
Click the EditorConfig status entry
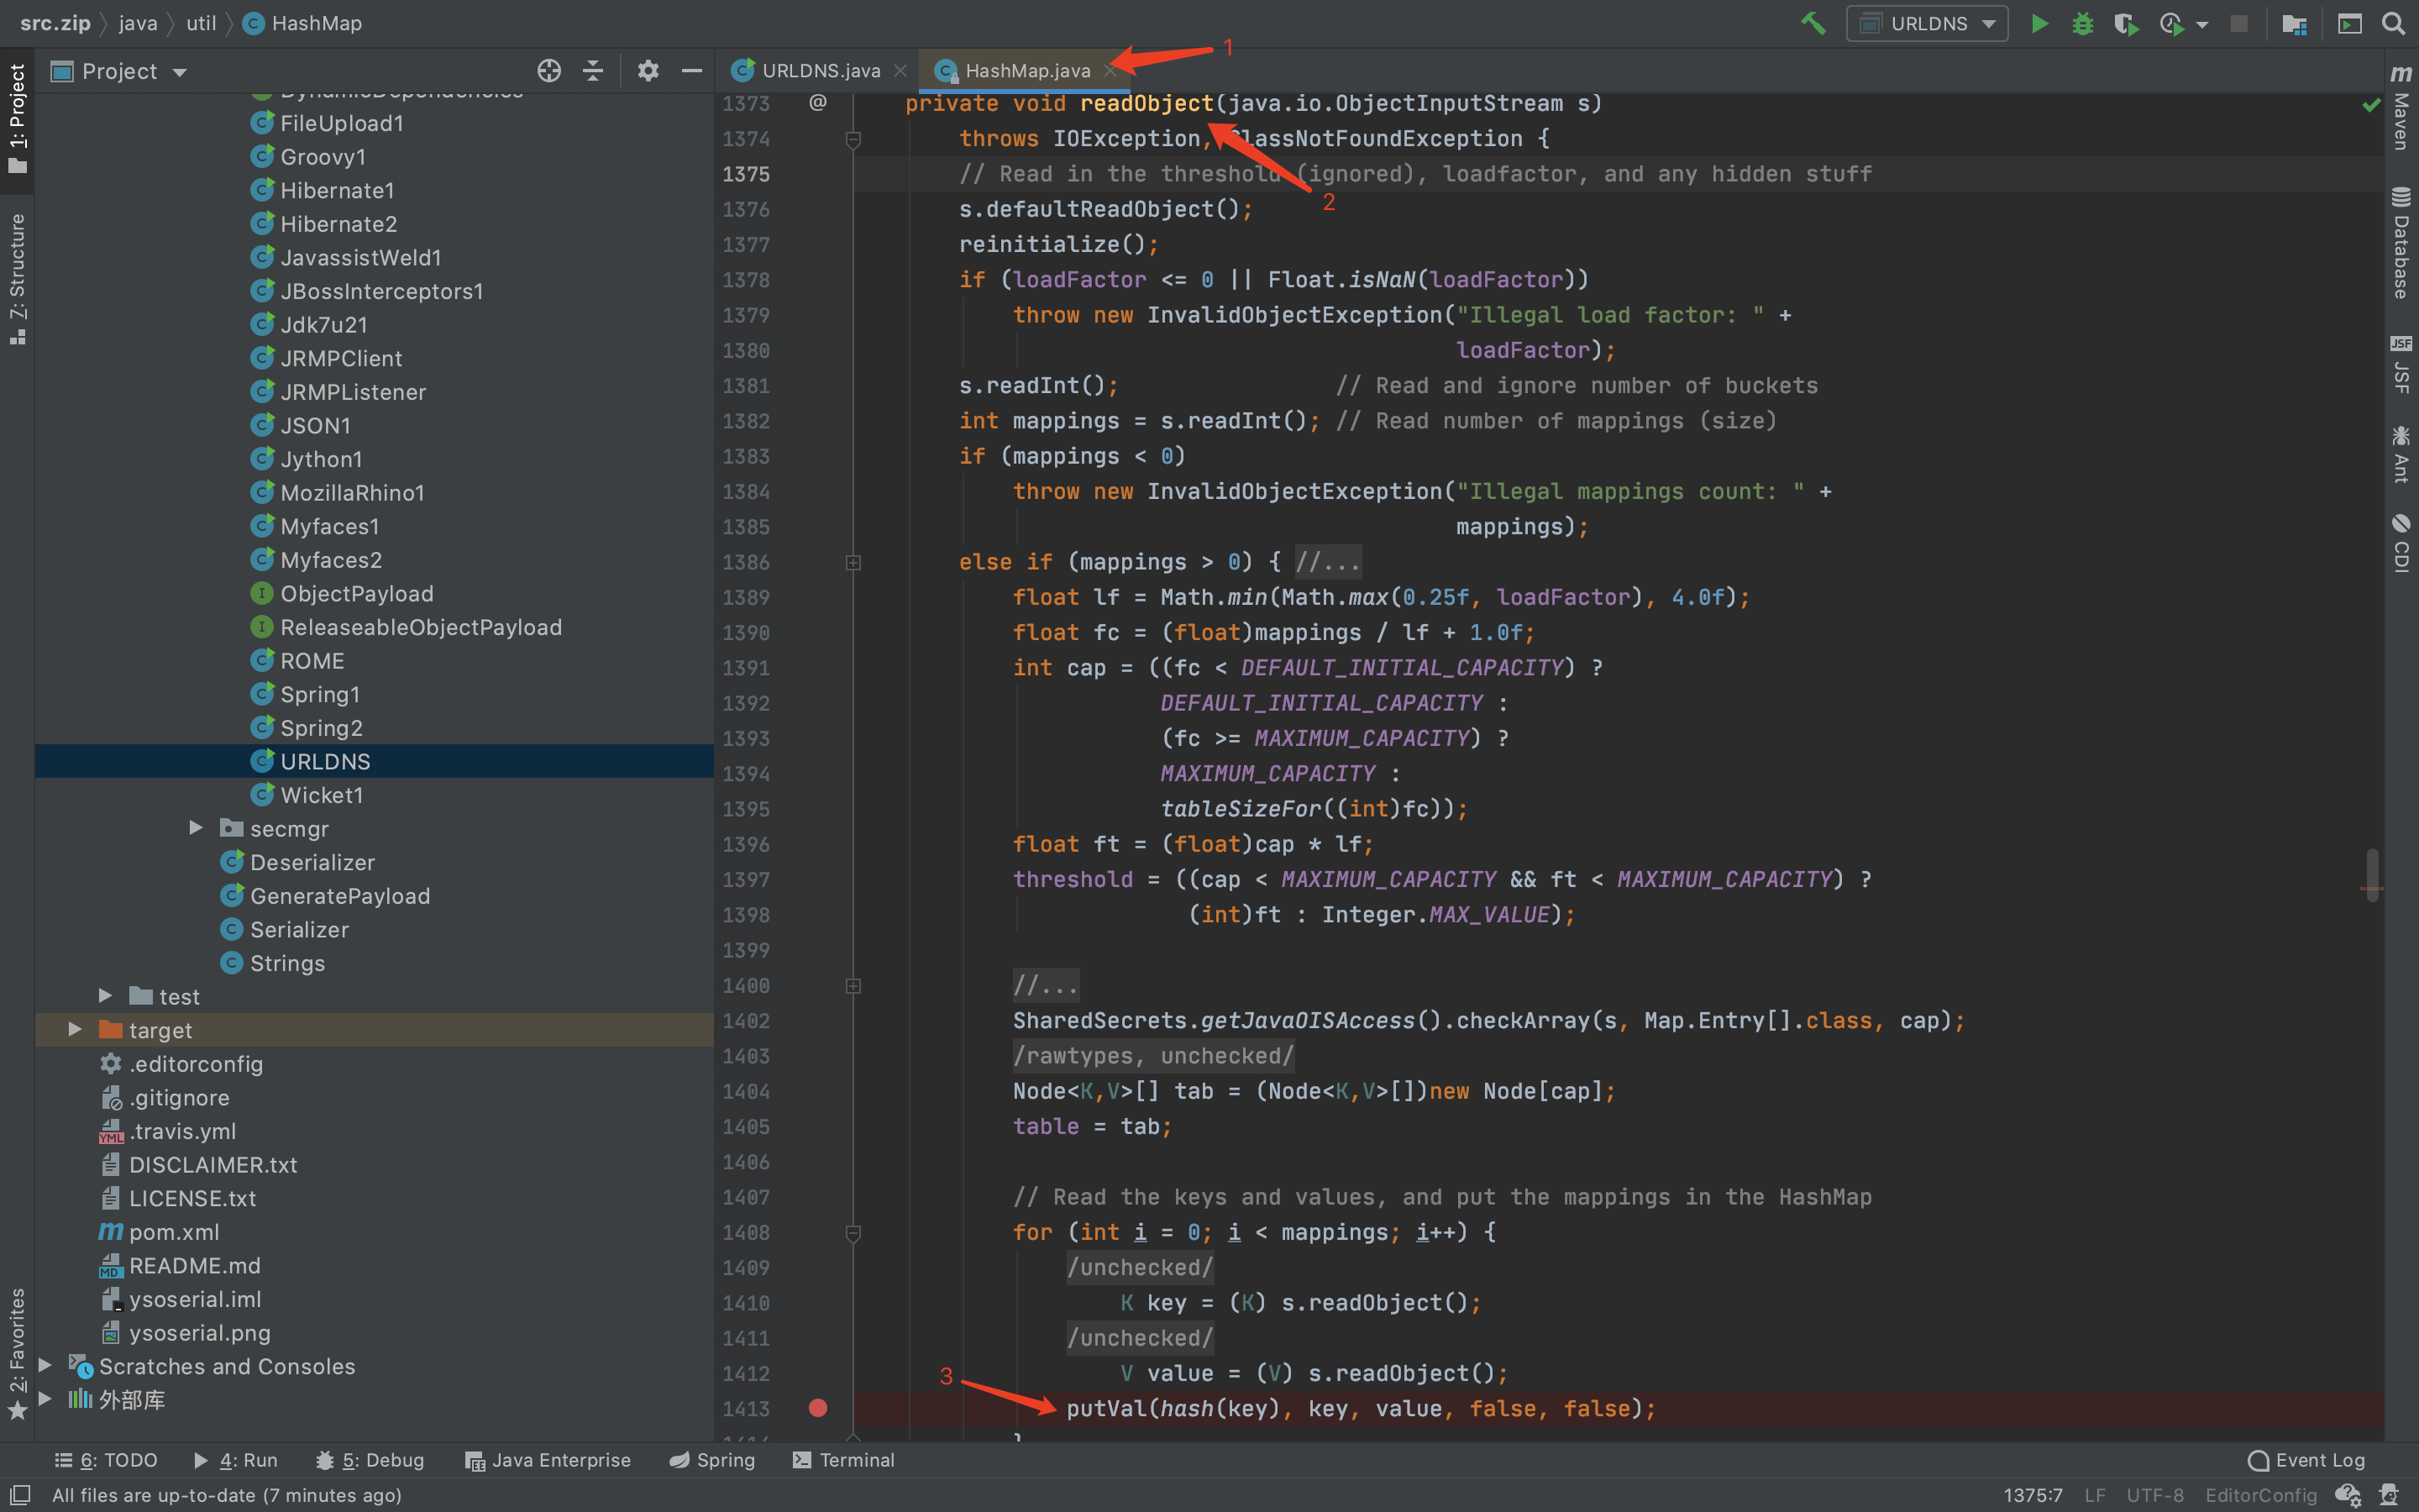point(2261,1495)
